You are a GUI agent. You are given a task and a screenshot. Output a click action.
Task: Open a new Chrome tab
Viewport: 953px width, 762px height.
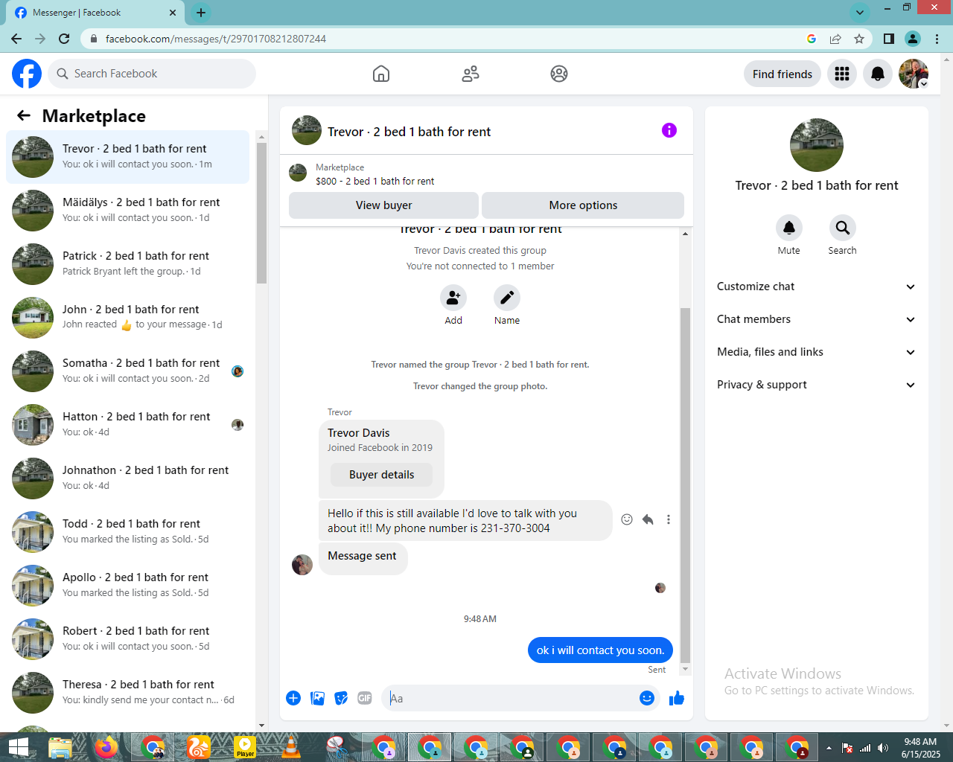[x=201, y=13]
